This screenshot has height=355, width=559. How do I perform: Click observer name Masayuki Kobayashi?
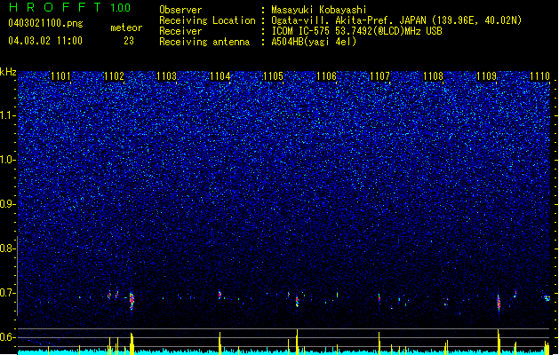point(319,10)
